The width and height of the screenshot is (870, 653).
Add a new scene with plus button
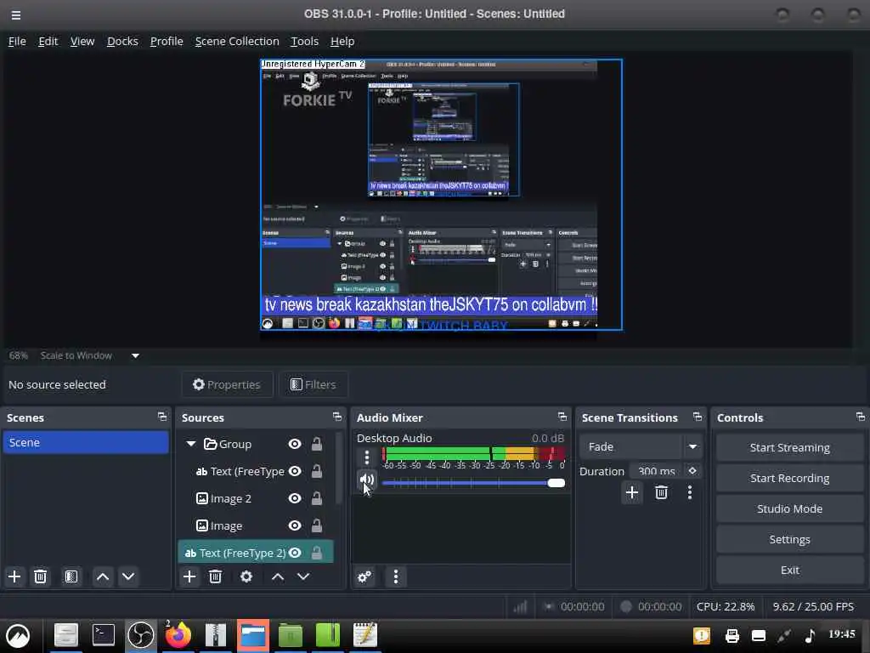14,576
